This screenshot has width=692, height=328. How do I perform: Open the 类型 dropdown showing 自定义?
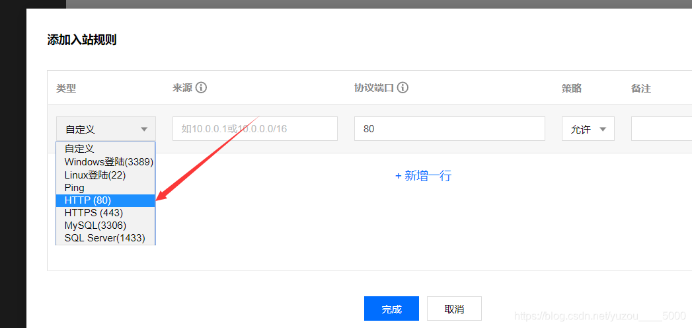tap(106, 129)
